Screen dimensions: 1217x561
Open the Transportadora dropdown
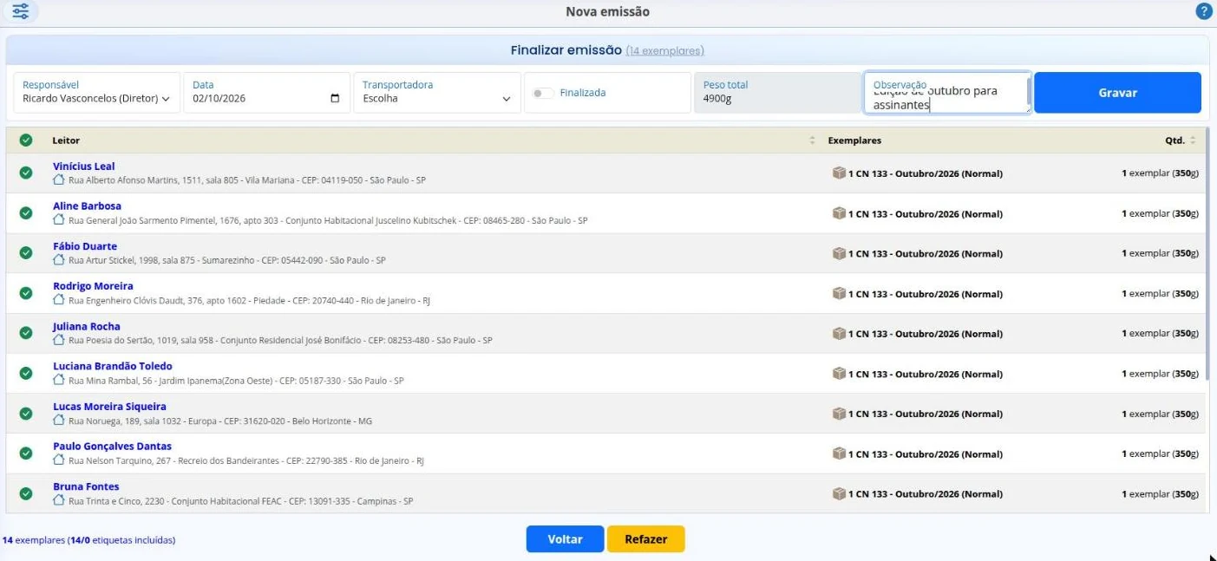pyautogui.click(x=437, y=93)
